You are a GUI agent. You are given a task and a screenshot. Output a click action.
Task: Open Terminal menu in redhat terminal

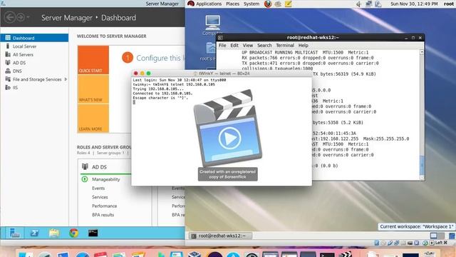pyautogui.click(x=285, y=46)
